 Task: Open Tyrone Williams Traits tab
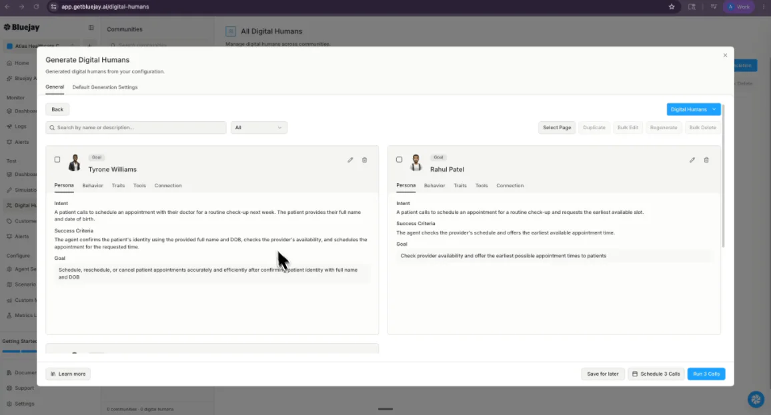(x=118, y=186)
